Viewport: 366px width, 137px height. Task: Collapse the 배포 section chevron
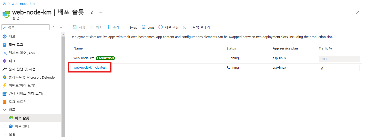pos(4,110)
